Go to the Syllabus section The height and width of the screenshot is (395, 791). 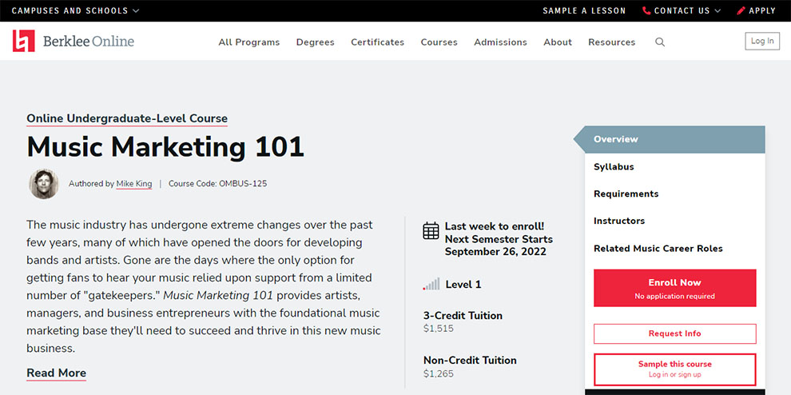pos(614,166)
